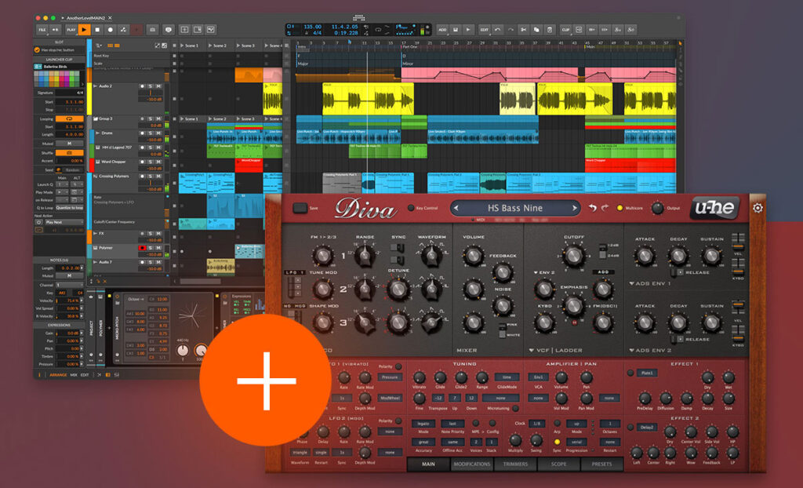Viewport: 803px width, 488px height.
Task: Click Diva CUTOFF filter knob
Action: pyautogui.click(x=574, y=255)
